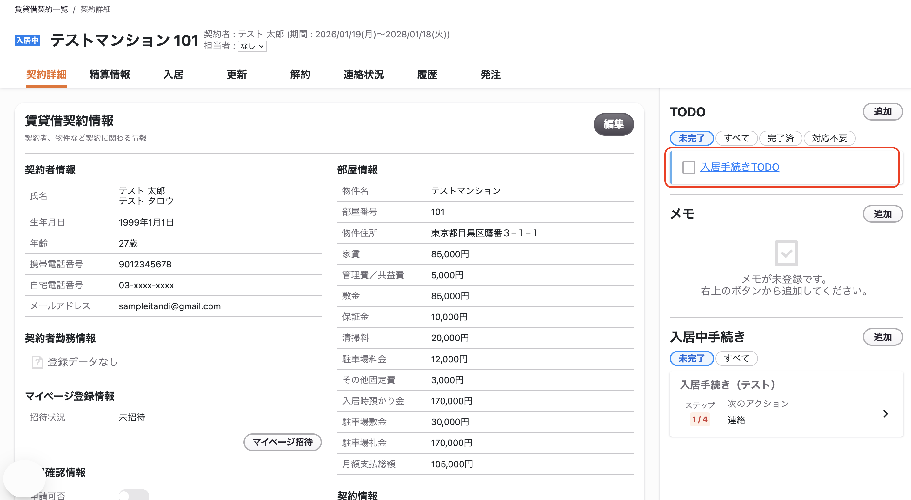Click the empty memo checkmark icon
The width and height of the screenshot is (911, 500).
(x=786, y=253)
